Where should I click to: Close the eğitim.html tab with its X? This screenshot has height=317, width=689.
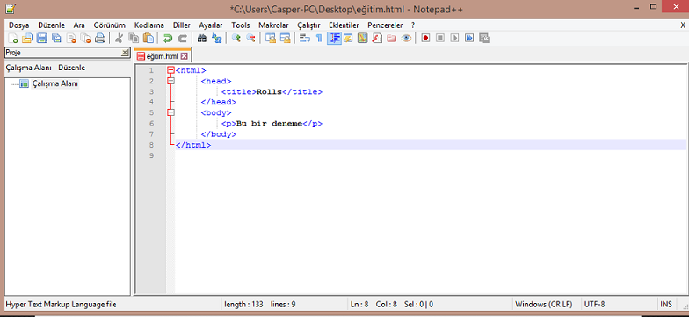point(185,56)
